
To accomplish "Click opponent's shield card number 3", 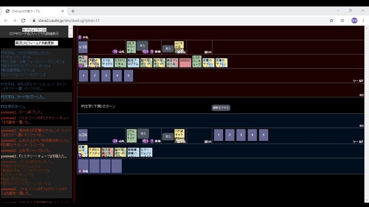I will [106, 75].
